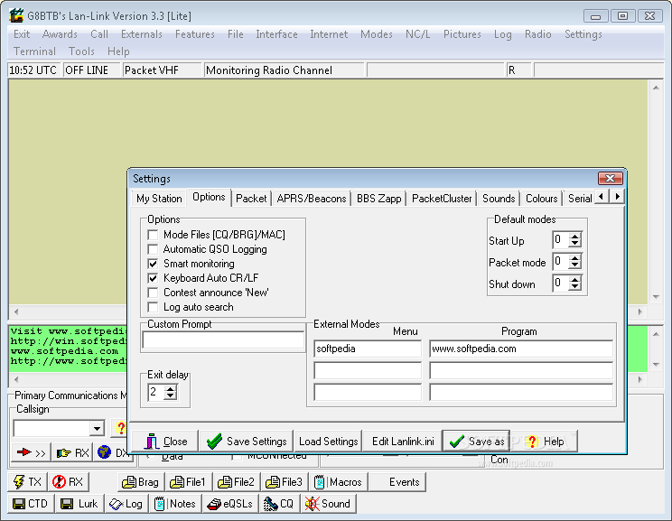Screen dimensions: 672x521
Task: Open the eQSLs button
Action: click(x=229, y=504)
